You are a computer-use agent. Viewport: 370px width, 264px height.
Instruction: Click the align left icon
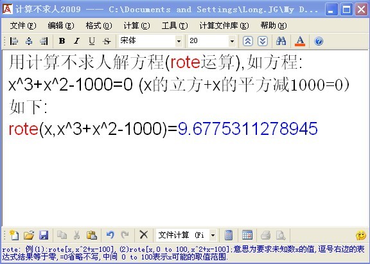tap(14, 41)
